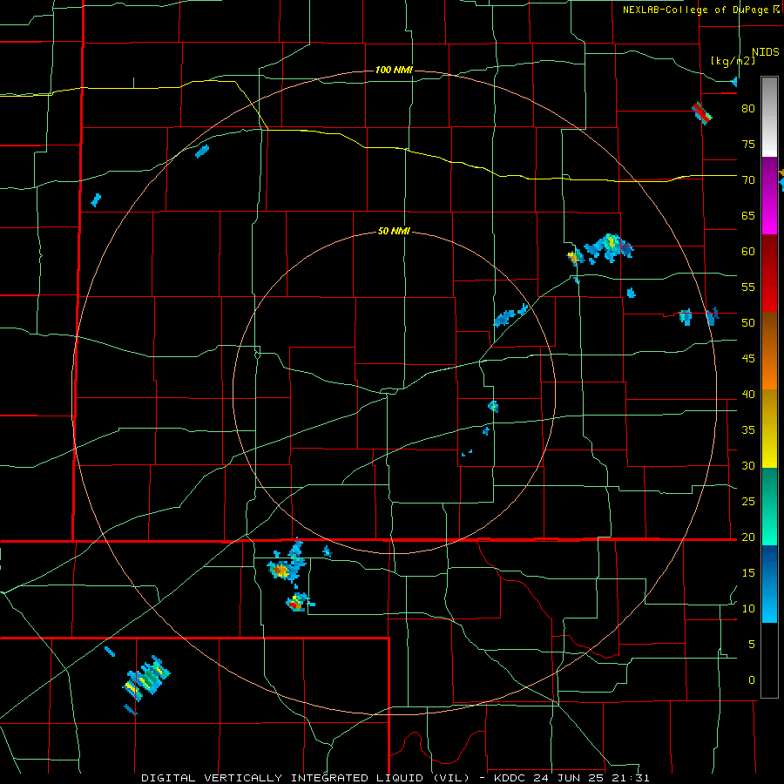The image size is (784, 784).
Task: Click the 10 value on the scale
Action: 748,609
